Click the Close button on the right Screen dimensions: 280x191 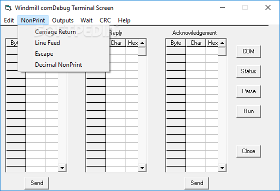click(248, 151)
